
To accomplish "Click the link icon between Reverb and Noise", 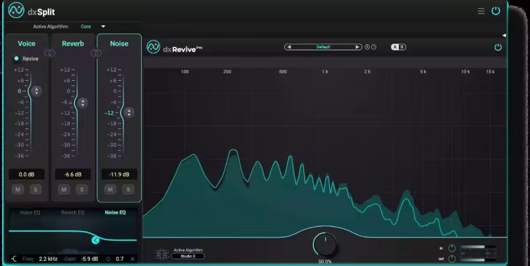I will [95, 53].
